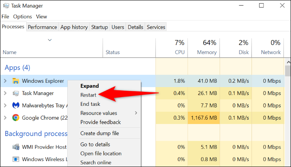Choose Provide feedback in context menu
291x167 pixels.
pyautogui.click(x=100, y=122)
